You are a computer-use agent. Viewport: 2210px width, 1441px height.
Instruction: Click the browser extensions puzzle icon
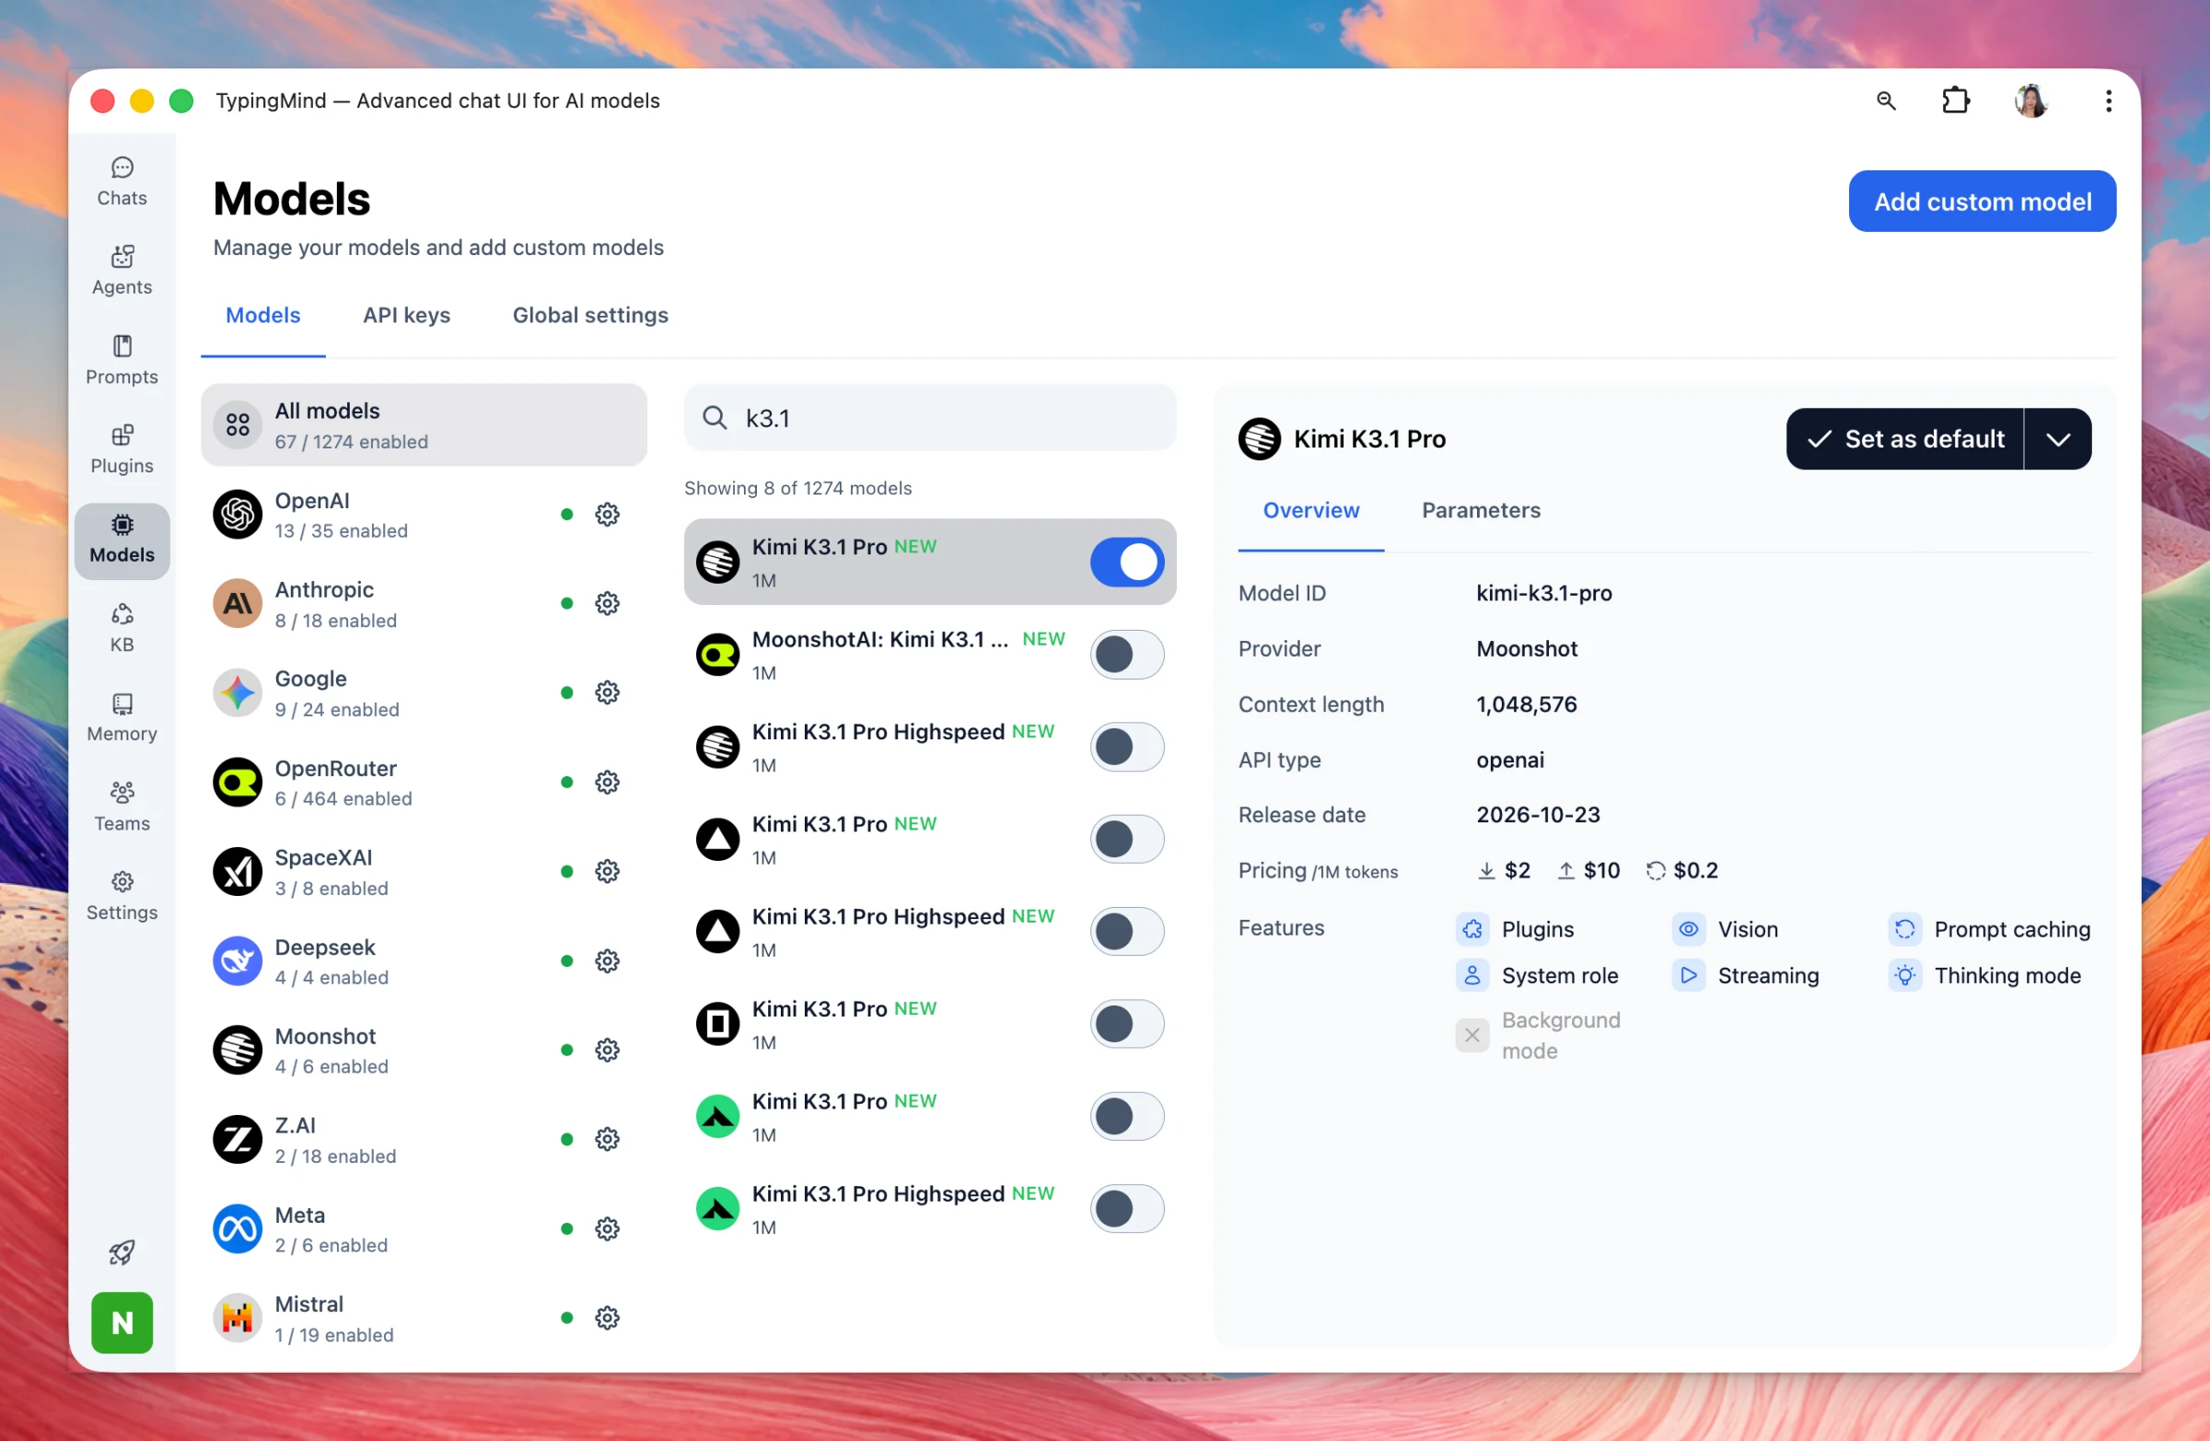1957,100
